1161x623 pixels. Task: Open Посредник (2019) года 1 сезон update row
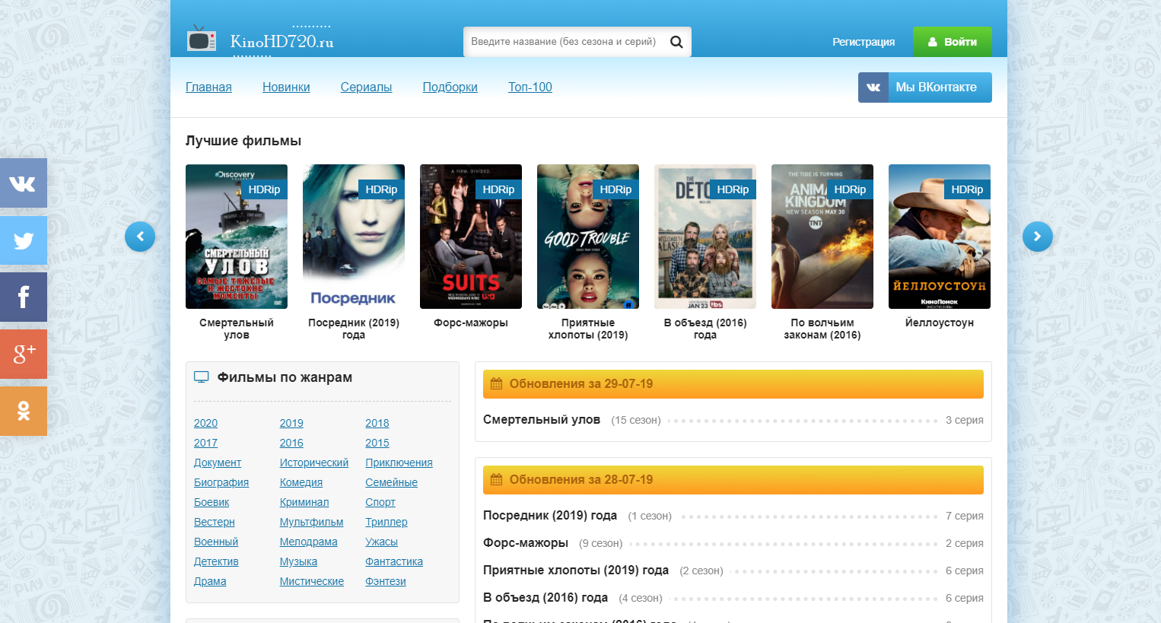tap(733, 516)
